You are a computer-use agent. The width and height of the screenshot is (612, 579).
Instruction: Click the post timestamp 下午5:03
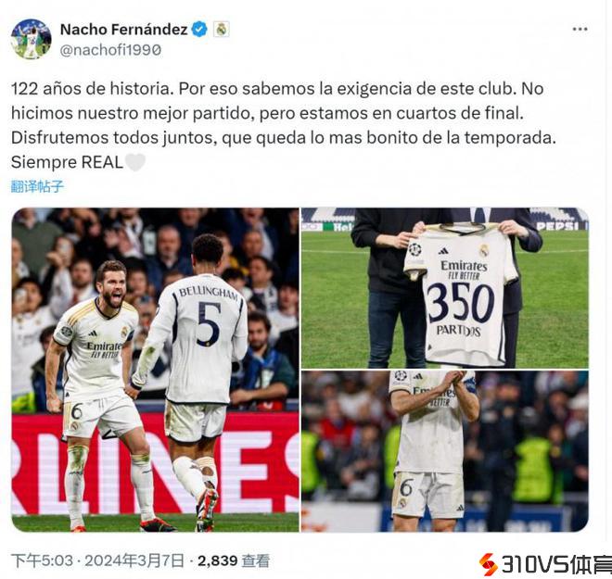pos(42,560)
